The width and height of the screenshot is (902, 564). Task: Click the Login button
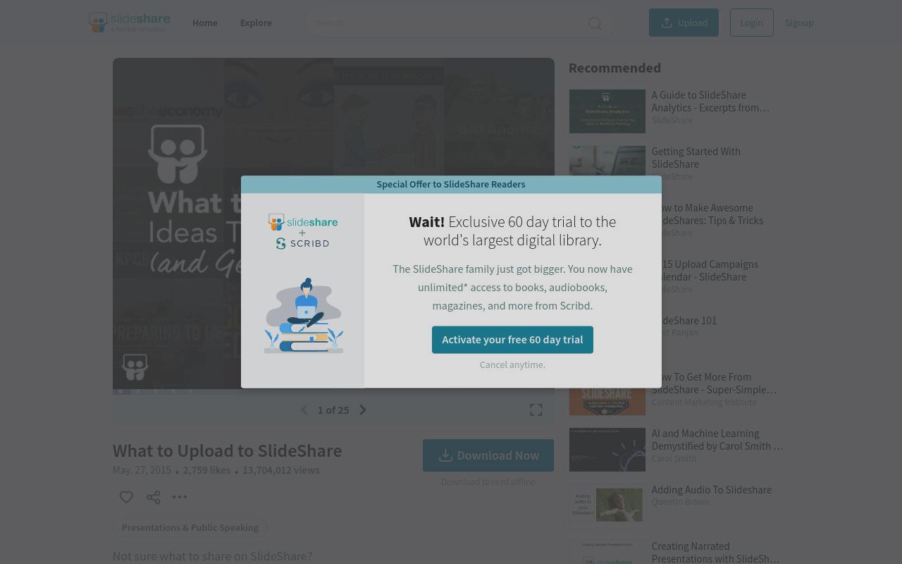[x=751, y=23]
